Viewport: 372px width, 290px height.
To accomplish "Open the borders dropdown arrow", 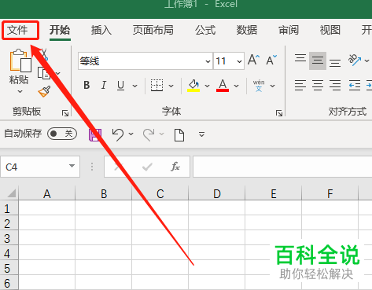I will tap(171, 86).
